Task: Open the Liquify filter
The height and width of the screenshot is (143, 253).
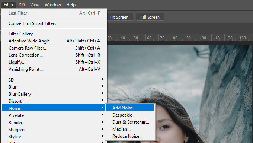Action: tap(54, 62)
